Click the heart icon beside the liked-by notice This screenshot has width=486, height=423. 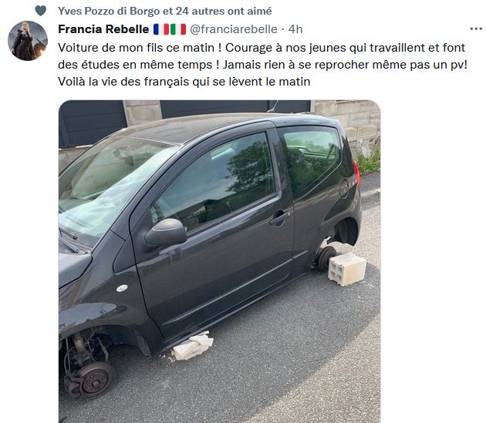pyautogui.click(x=41, y=11)
